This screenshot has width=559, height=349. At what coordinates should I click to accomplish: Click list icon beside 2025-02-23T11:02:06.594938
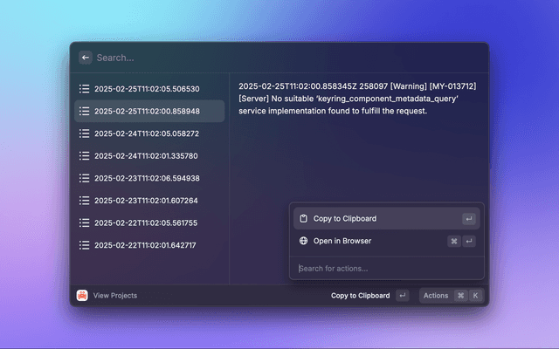85,178
